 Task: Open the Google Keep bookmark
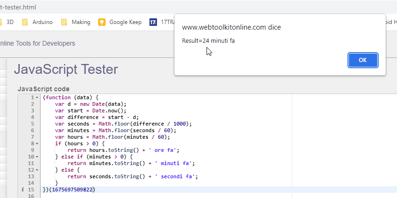point(120,22)
